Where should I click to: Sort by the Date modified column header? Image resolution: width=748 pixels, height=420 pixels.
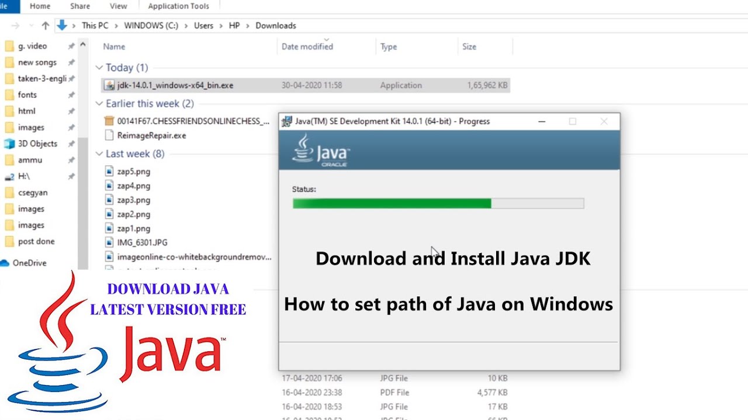(x=307, y=47)
